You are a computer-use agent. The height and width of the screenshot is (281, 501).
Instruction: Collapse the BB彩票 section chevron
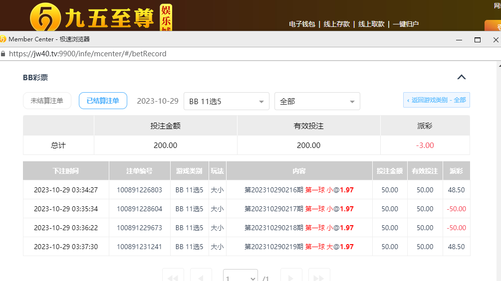click(462, 77)
